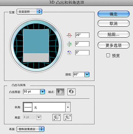Click the 取消 cancel button

(113, 23)
